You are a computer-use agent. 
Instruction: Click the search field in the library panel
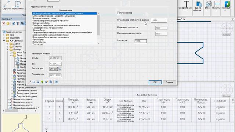pyautogui.click(x=14, y=28)
